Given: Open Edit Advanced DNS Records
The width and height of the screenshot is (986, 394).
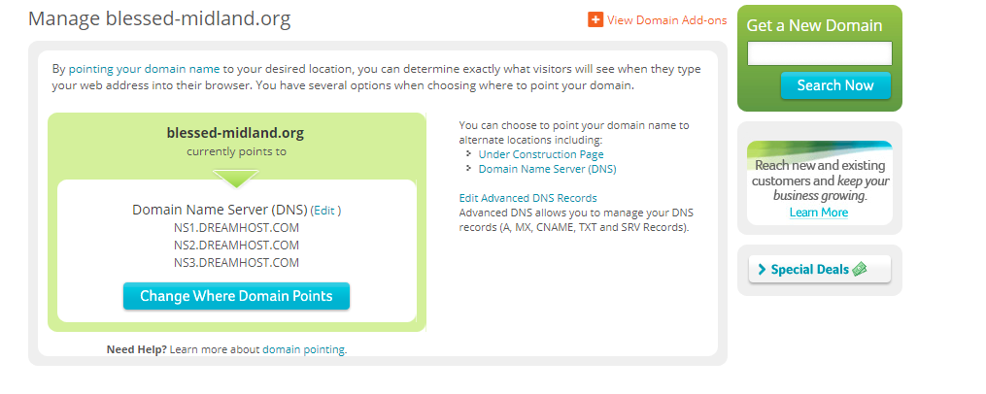Looking at the screenshot, I should [527, 198].
